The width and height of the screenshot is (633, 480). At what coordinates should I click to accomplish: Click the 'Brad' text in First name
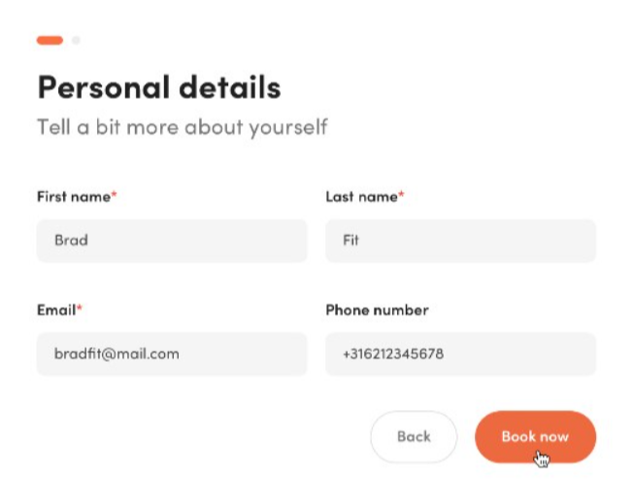coord(71,240)
